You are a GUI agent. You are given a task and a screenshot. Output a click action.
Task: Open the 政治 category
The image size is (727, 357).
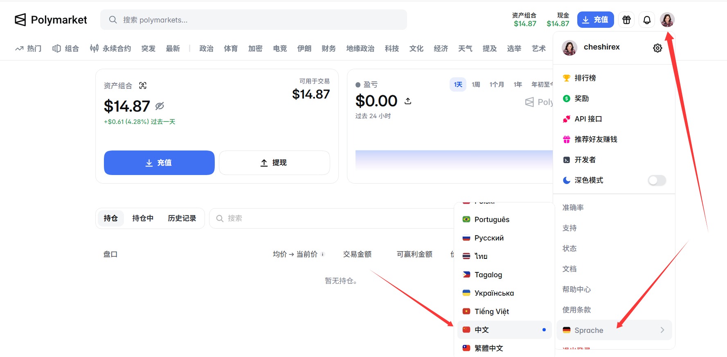pyautogui.click(x=206, y=48)
